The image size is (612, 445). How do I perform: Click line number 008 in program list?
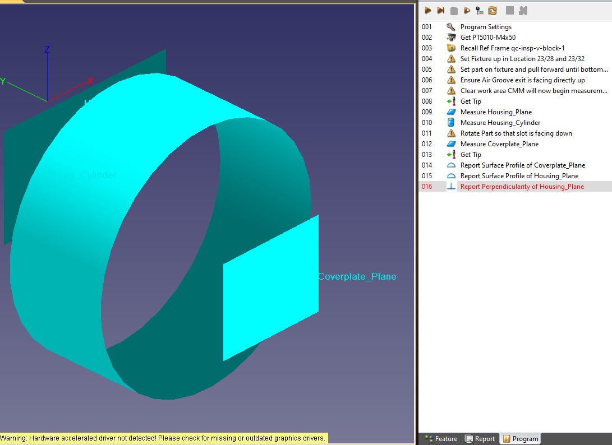[427, 101]
